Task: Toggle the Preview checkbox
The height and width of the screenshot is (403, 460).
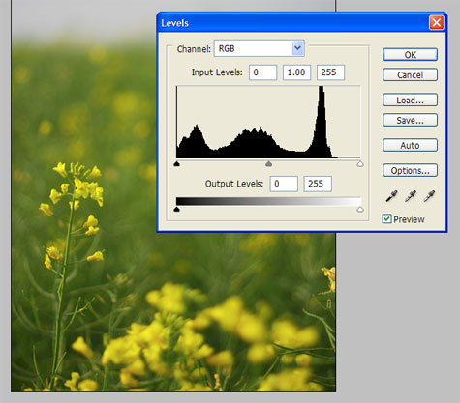Action: click(x=386, y=219)
